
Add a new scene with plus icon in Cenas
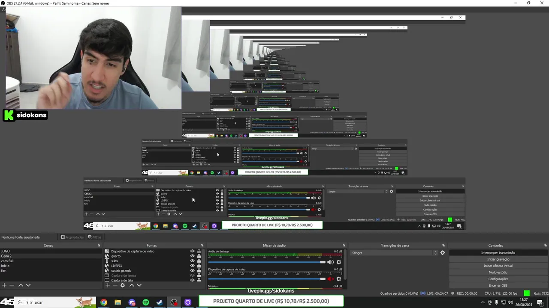(4, 285)
